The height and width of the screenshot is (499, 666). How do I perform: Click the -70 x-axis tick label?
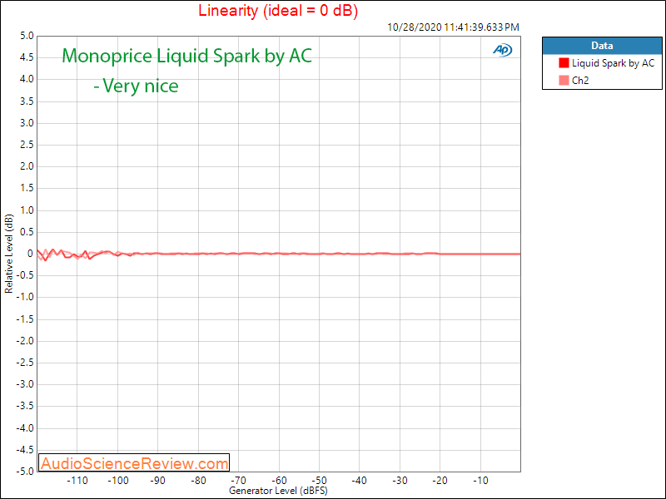point(238,481)
